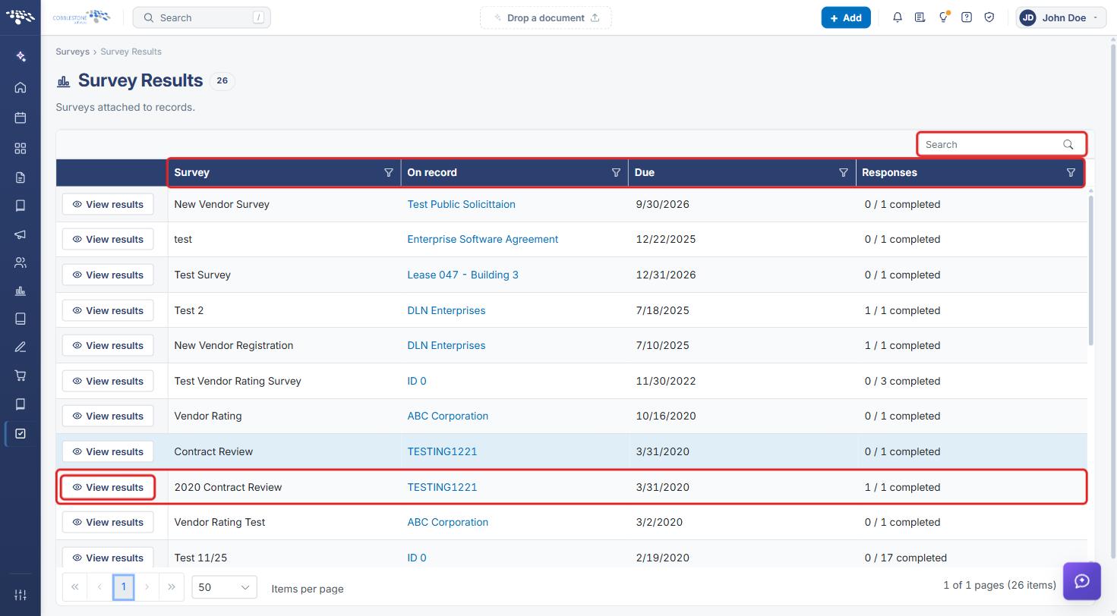Screen dimensions: 1117x616
Task: Open the help question mark icon
Action: pos(967,17)
